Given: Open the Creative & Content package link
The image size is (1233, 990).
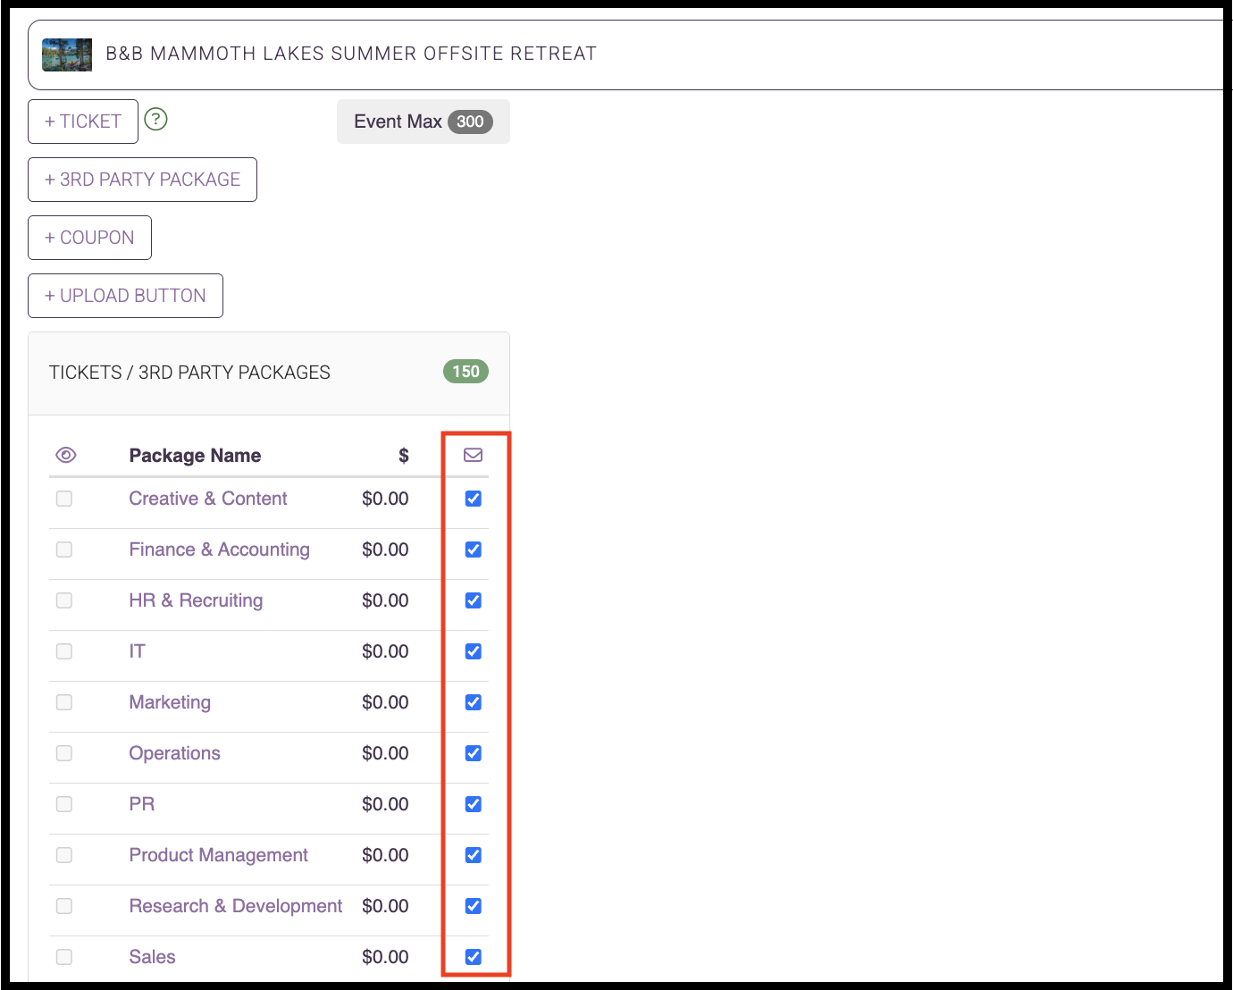Looking at the screenshot, I should [x=208, y=499].
